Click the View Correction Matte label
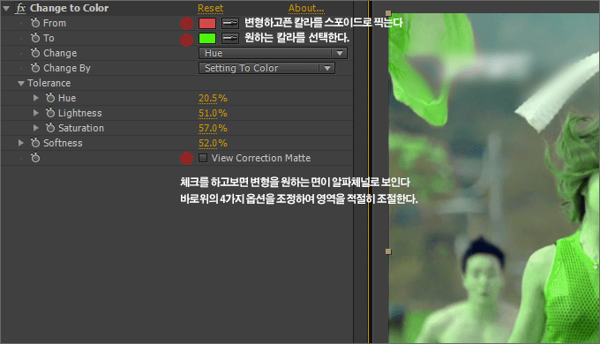The image size is (600, 344). click(x=261, y=158)
